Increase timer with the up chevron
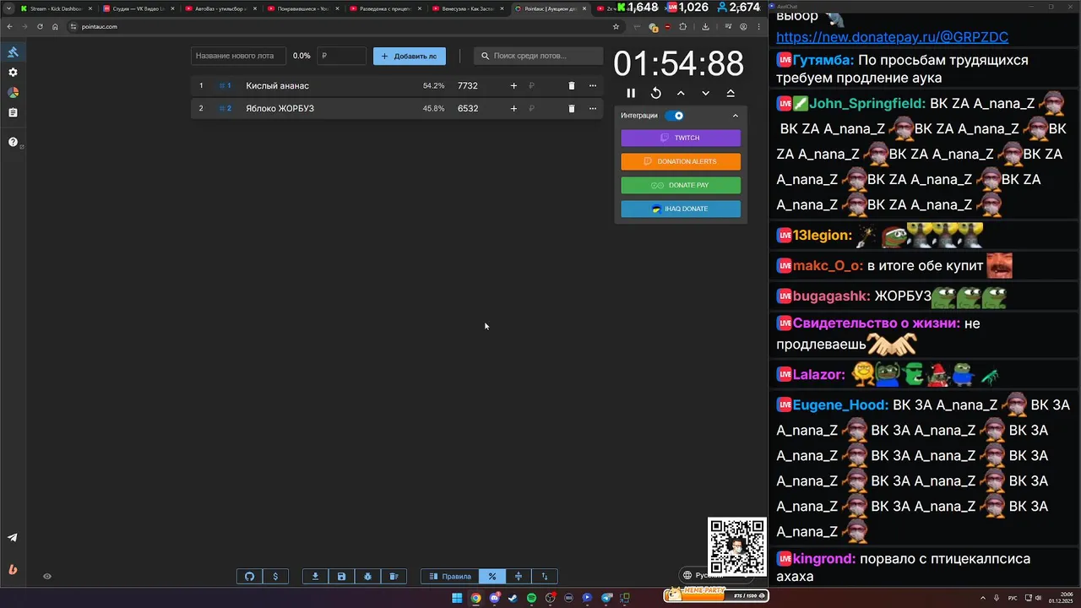Viewport: 1081px width, 608px height. (681, 93)
